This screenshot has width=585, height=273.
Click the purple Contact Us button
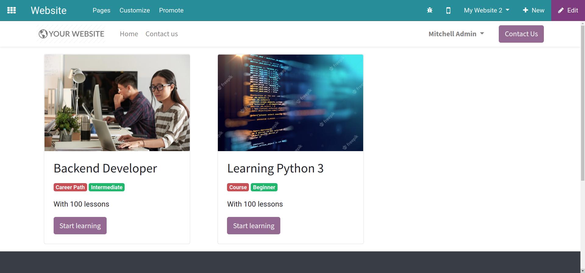click(521, 34)
